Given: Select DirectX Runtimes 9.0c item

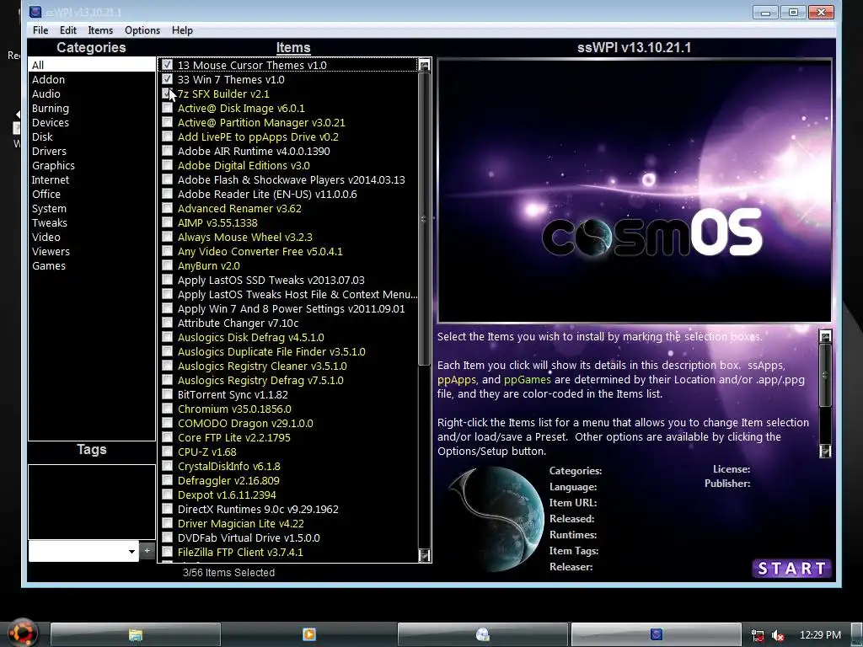Looking at the screenshot, I should click(258, 508).
